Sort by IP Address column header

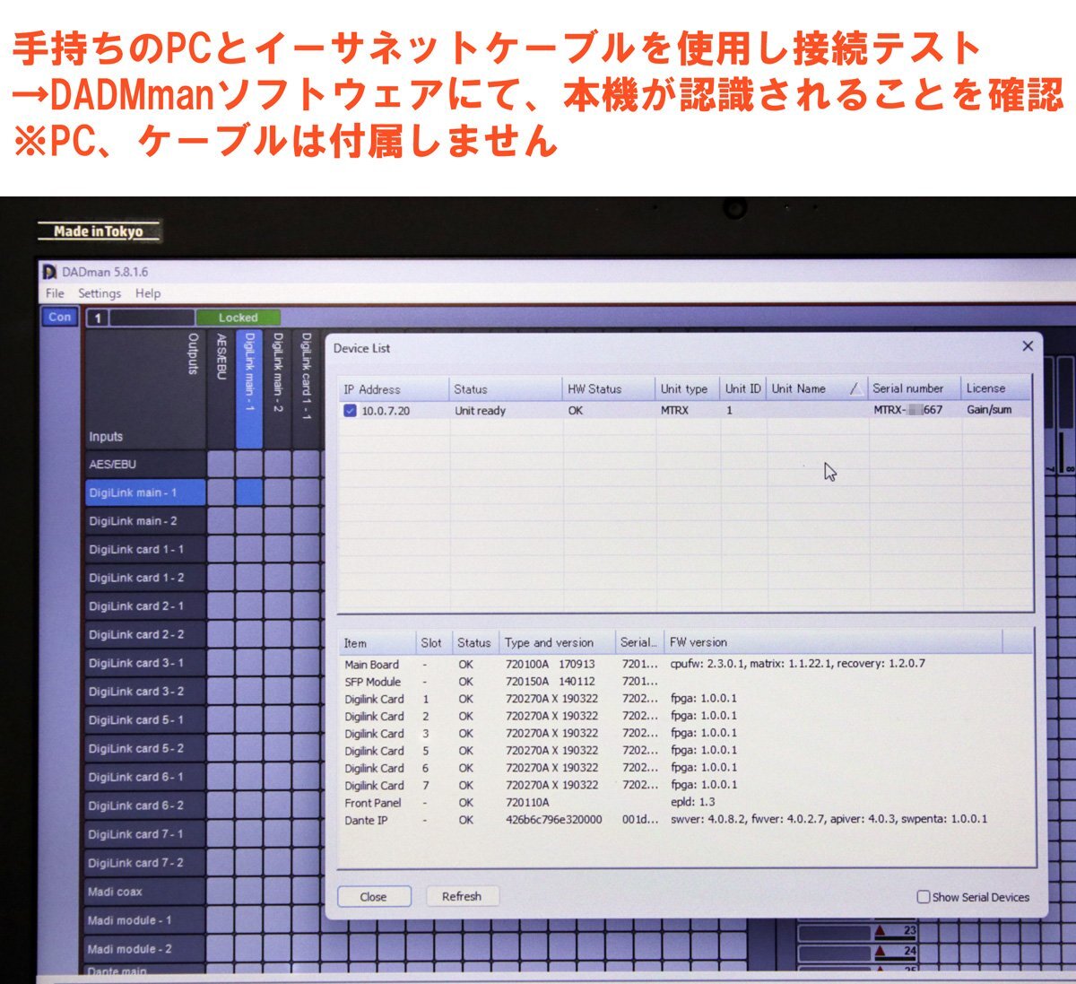[395, 389]
